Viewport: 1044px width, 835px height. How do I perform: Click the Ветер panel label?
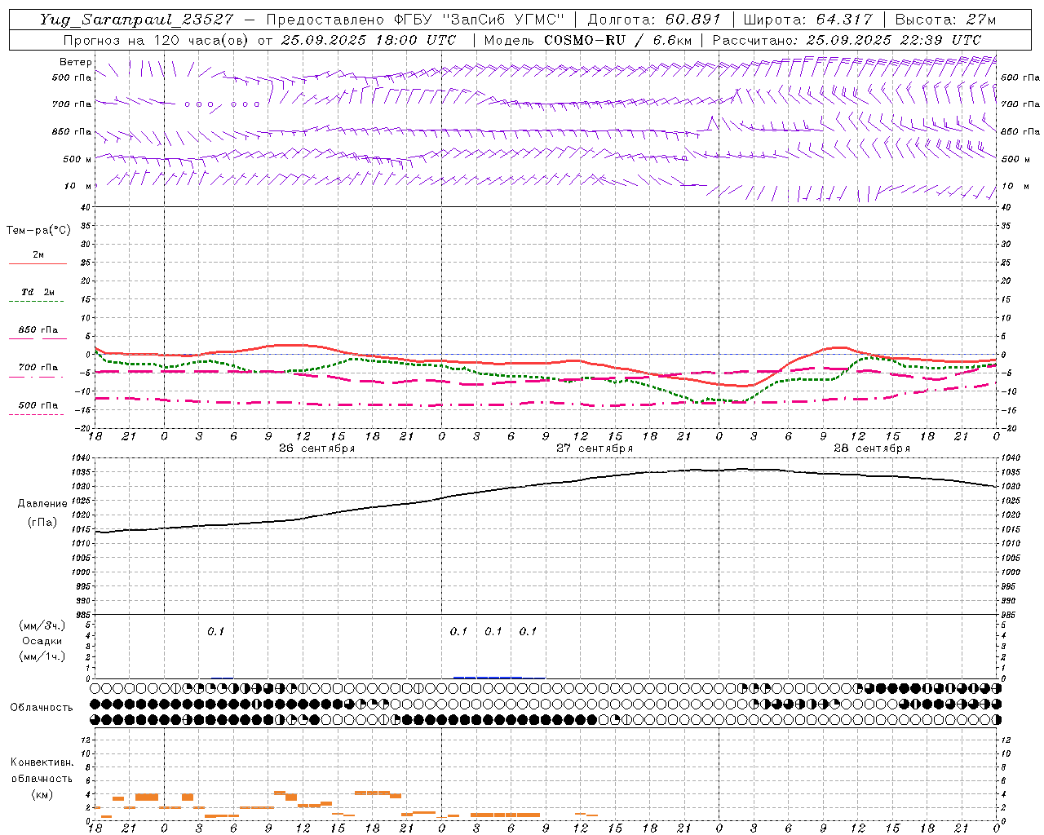[75, 62]
